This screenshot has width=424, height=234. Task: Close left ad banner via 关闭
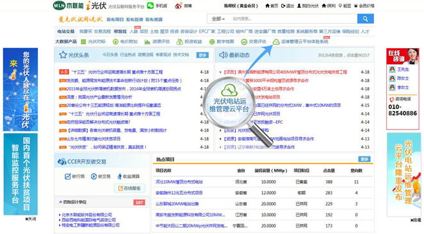31,219
